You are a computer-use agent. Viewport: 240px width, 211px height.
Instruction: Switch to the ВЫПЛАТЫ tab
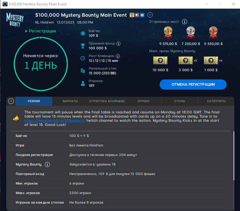tap(70, 101)
